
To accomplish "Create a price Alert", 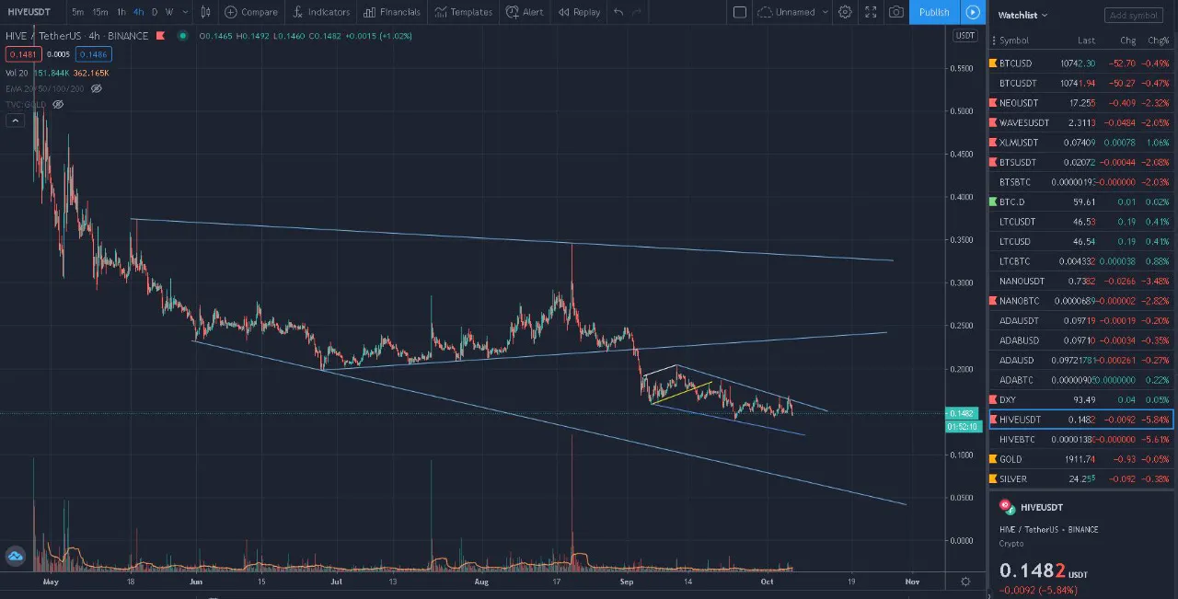I will point(524,12).
